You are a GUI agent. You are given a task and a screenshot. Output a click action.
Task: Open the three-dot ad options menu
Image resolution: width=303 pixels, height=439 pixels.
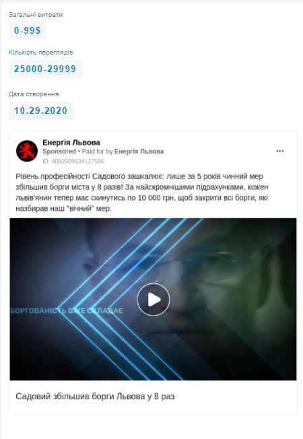(x=279, y=151)
